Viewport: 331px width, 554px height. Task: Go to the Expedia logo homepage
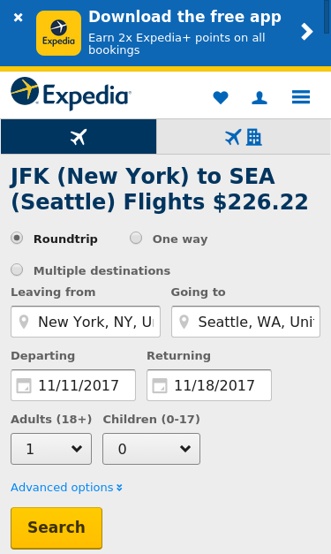tap(71, 94)
